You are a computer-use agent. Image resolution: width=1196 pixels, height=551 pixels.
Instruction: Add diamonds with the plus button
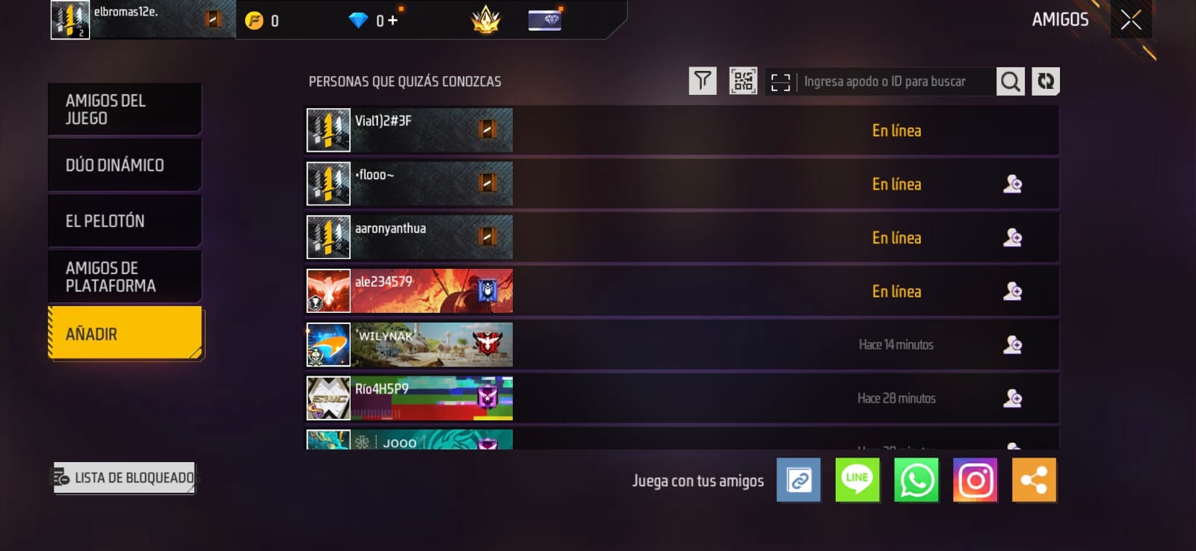pos(392,21)
